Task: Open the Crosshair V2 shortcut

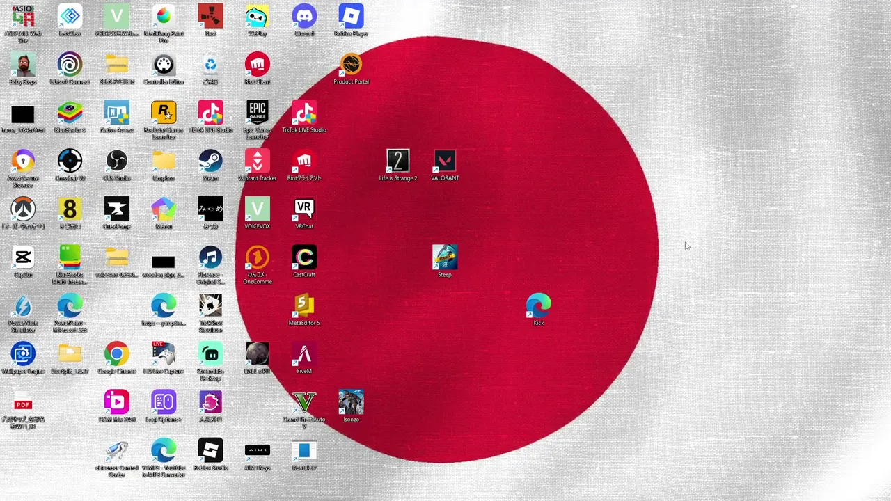Action: (70, 161)
